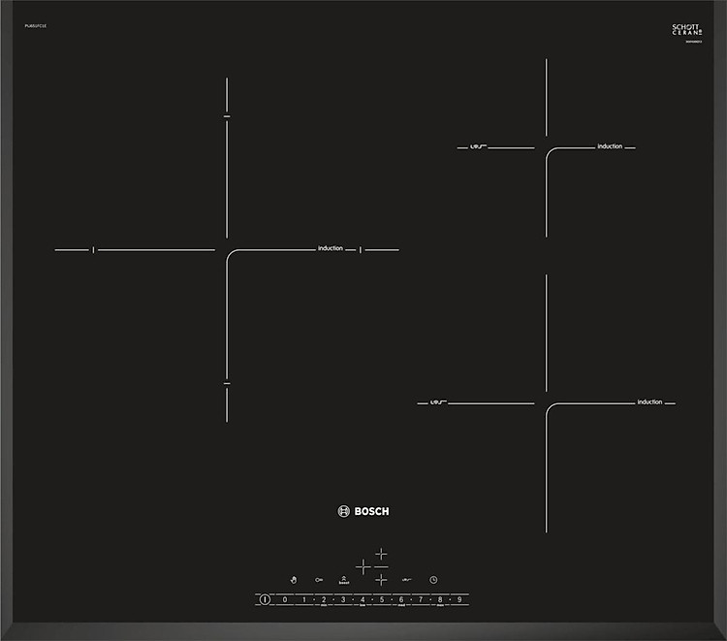Click frying sensor symbol on top right zone
The width and height of the screenshot is (727, 641).
[477, 147]
